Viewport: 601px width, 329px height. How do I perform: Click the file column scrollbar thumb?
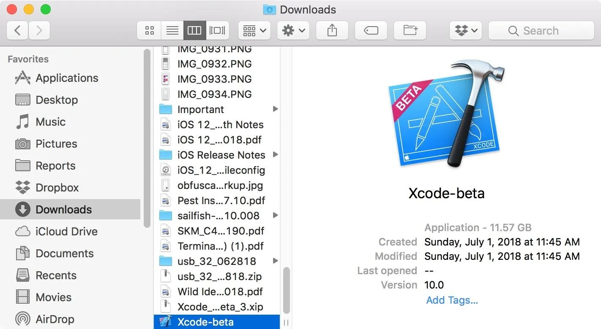[286, 290]
